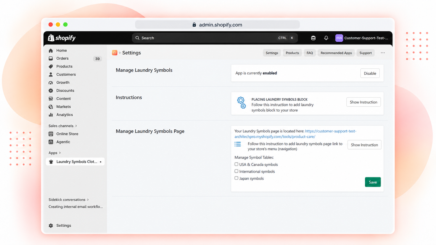436x245 pixels.
Task: Show instruction for adding page link to menu
Action: coord(364,145)
